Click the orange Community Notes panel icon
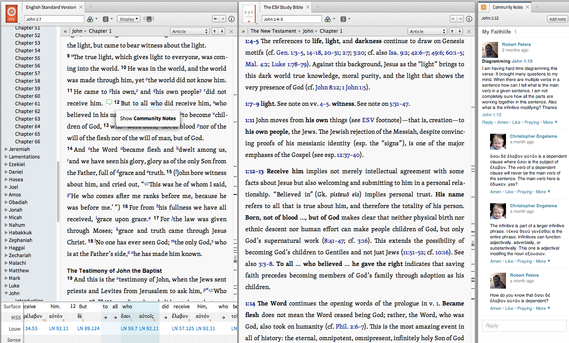 (484, 7)
